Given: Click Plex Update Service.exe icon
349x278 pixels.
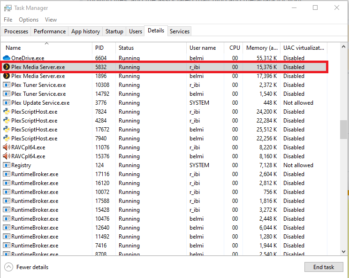Looking at the screenshot, I should (7, 103).
